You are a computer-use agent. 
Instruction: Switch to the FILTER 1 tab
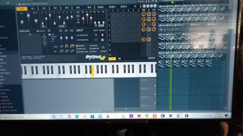tap(101, 7)
